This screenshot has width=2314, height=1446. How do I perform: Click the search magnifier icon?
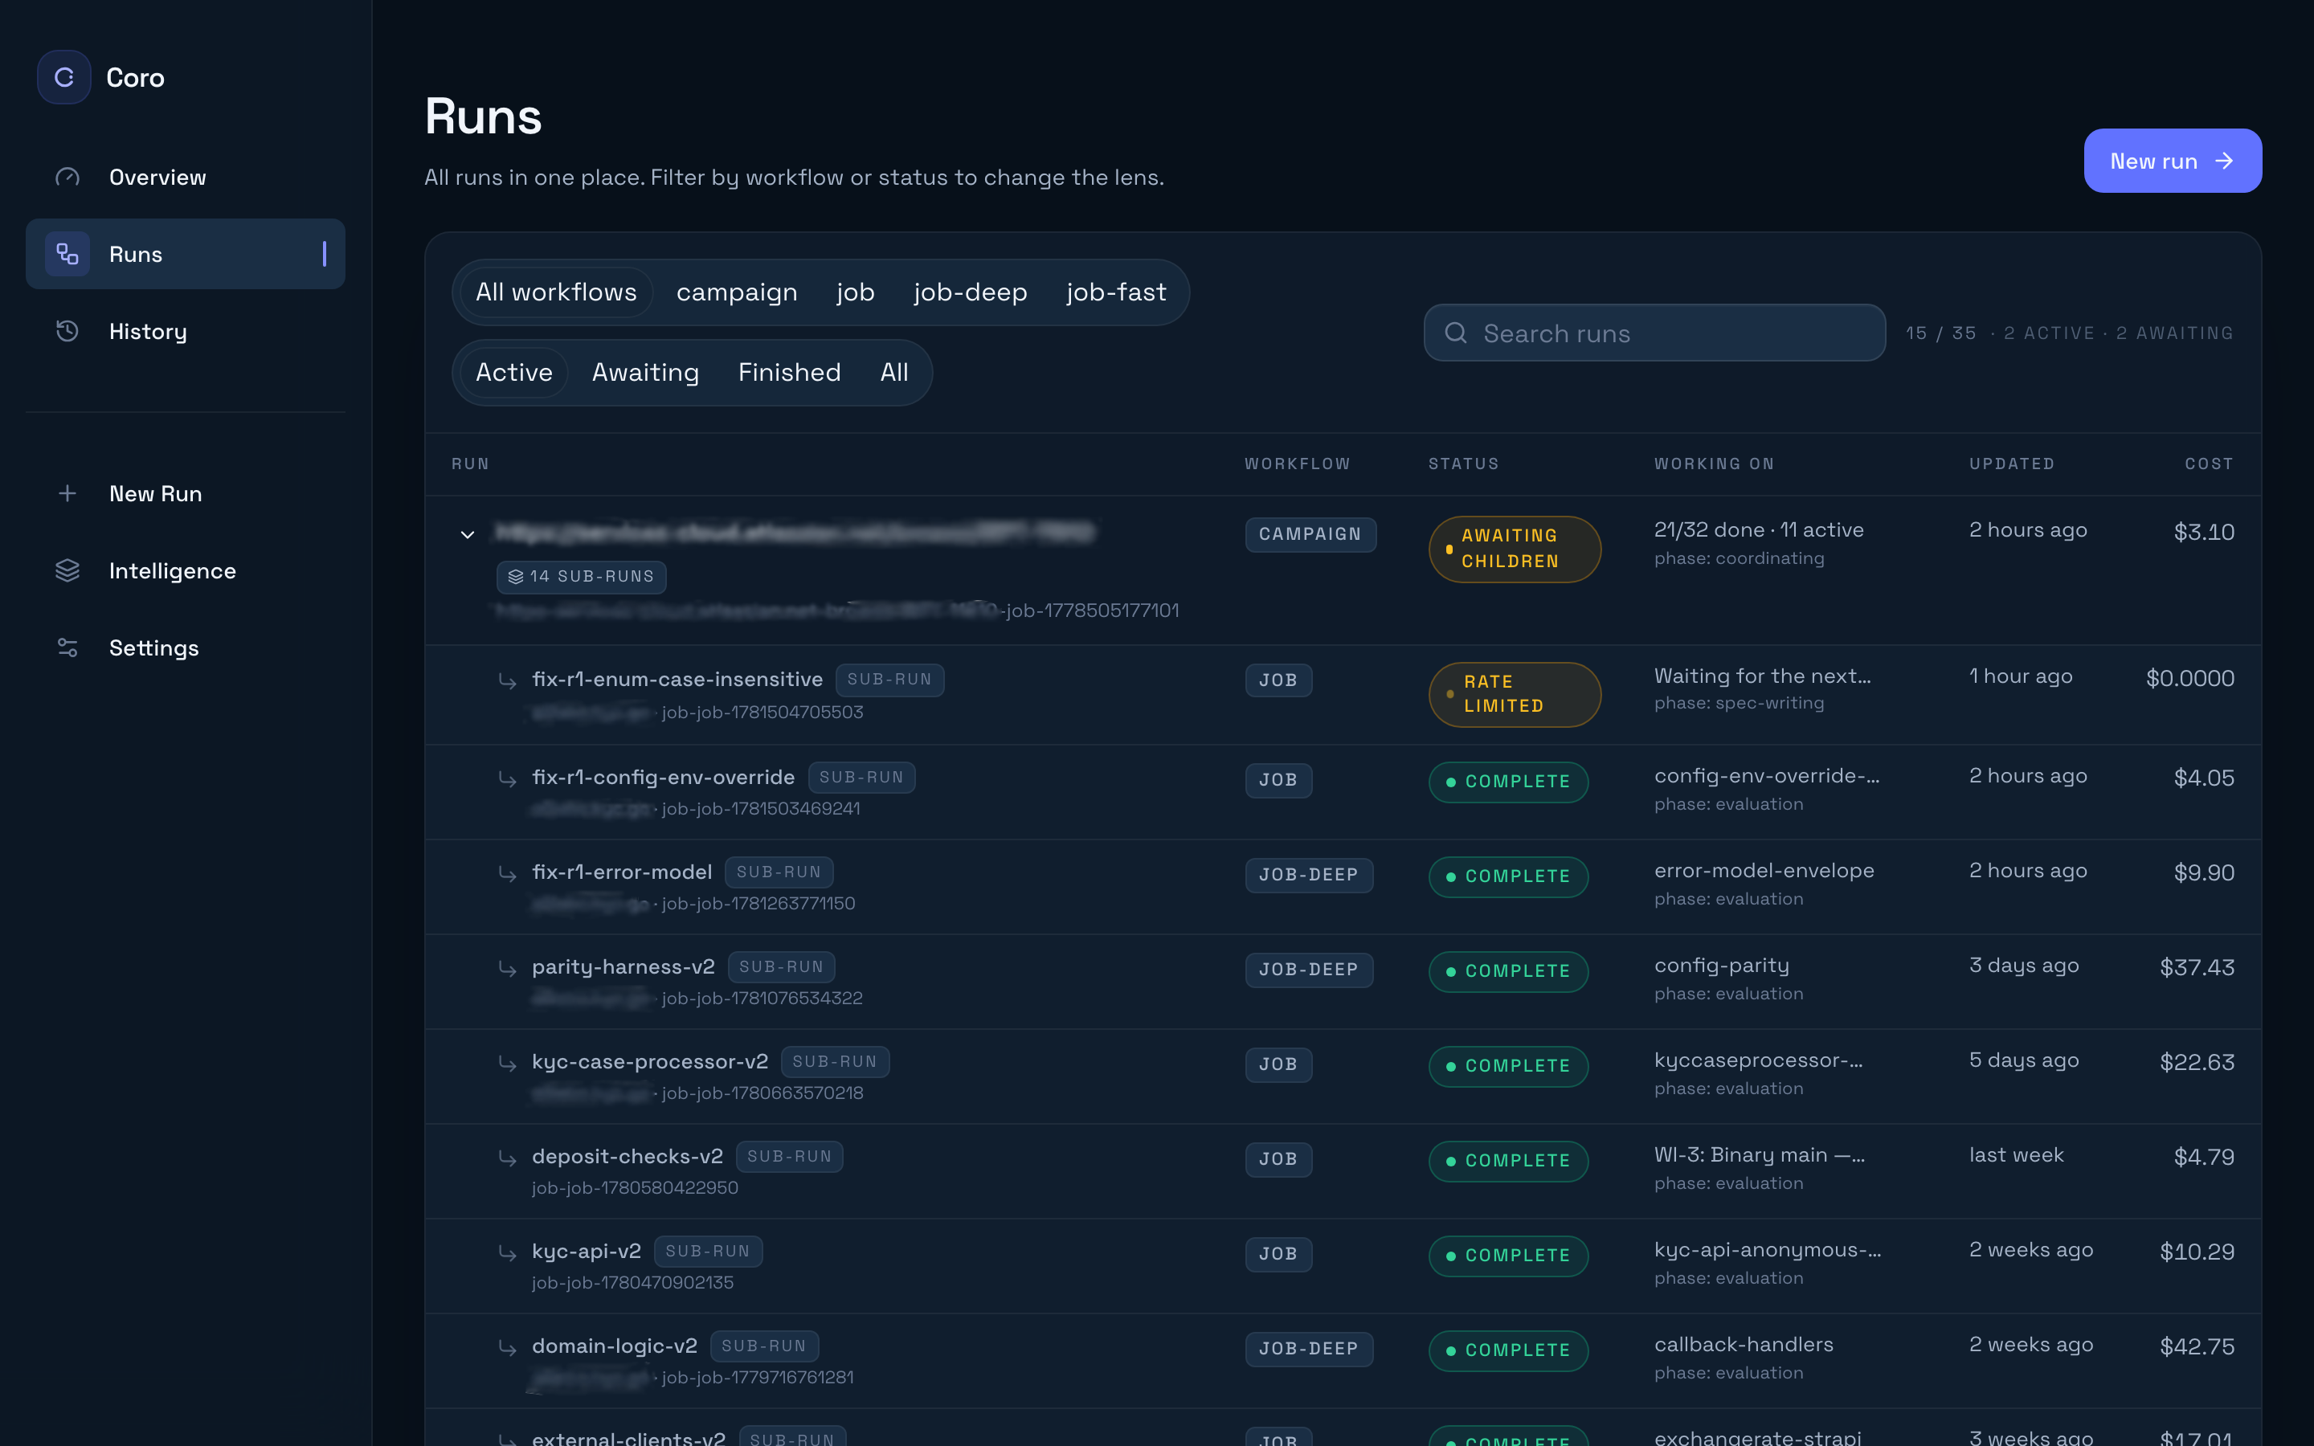1455,333
